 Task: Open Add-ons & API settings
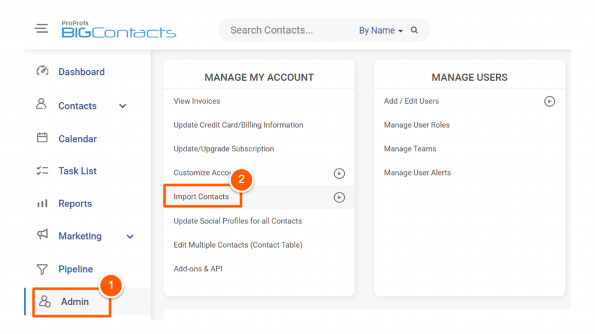coord(198,268)
